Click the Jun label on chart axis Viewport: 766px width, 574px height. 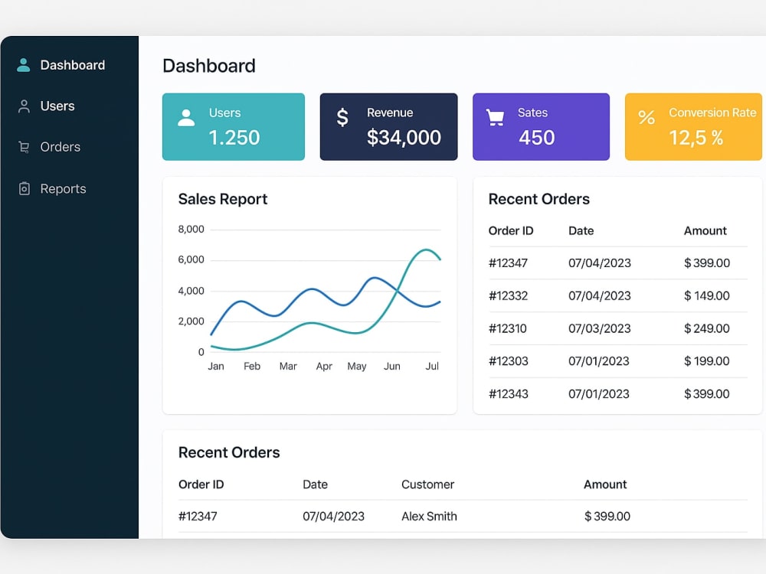click(x=391, y=366)
